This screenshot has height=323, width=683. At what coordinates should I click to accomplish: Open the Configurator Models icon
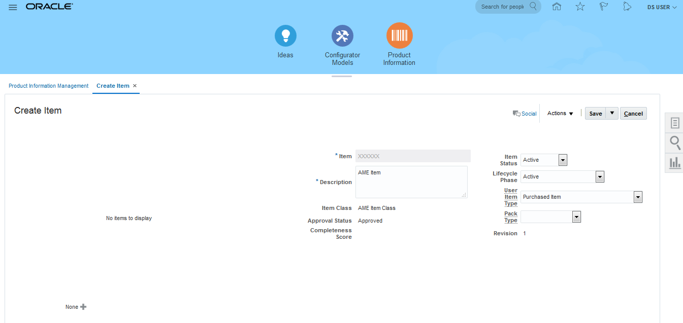point(342,36)
